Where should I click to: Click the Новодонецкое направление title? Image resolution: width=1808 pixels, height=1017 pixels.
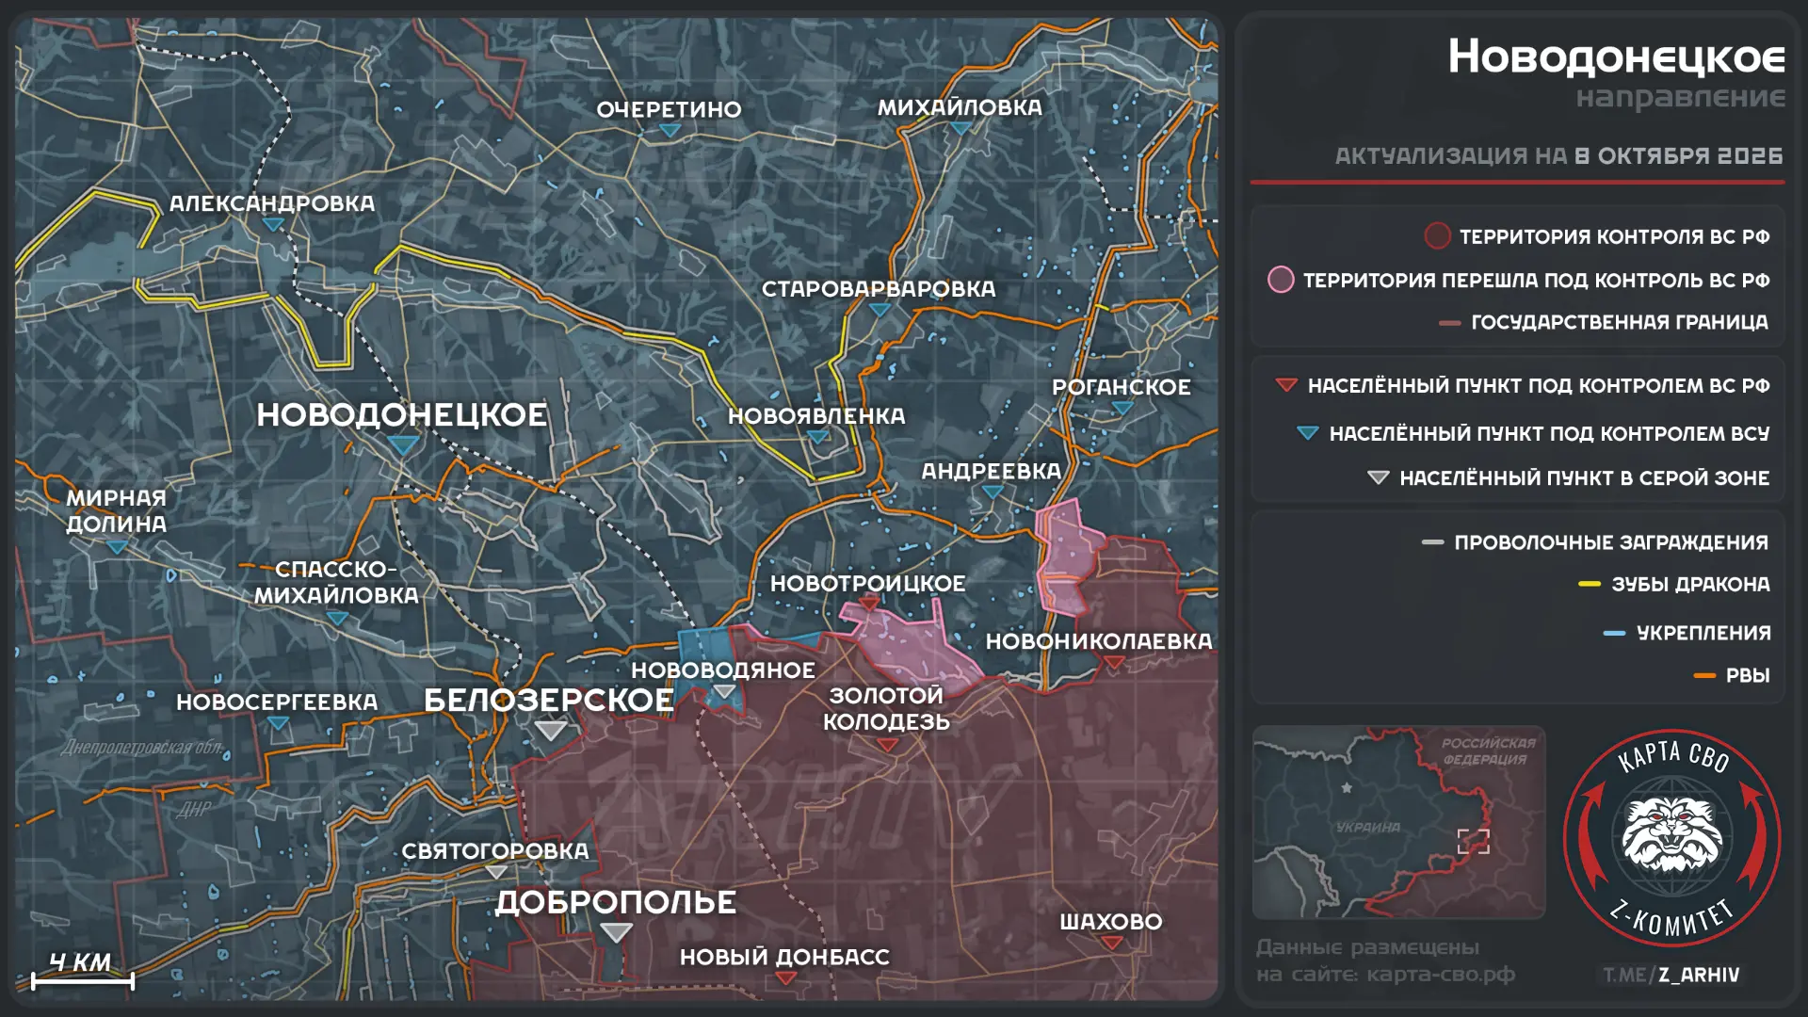tap(1616, 73)
